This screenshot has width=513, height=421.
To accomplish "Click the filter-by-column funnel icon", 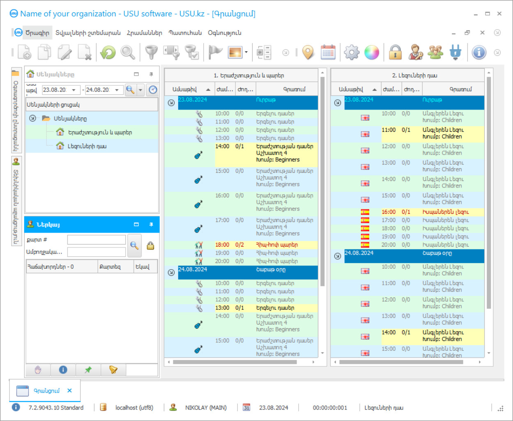I will [x=172, y=52].
